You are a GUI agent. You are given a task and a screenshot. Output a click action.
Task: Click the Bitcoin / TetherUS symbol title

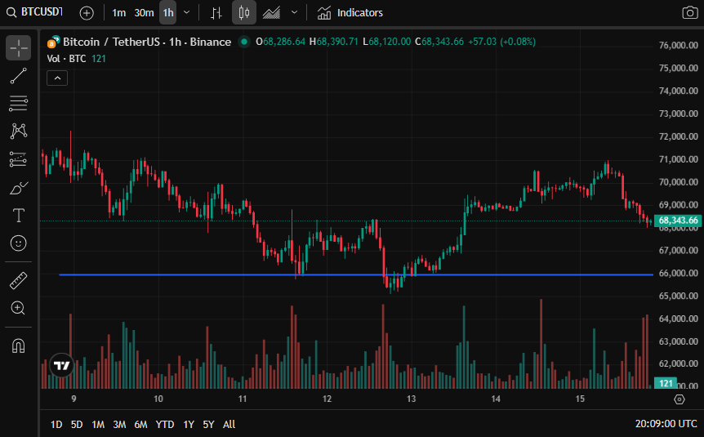147,42
